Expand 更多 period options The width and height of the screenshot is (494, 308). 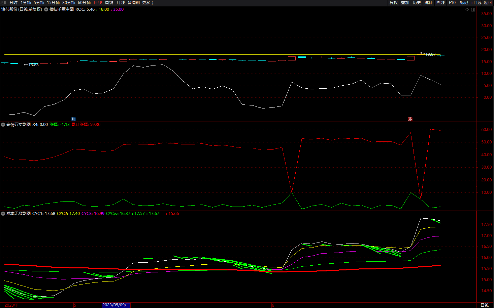coord(147,3)
